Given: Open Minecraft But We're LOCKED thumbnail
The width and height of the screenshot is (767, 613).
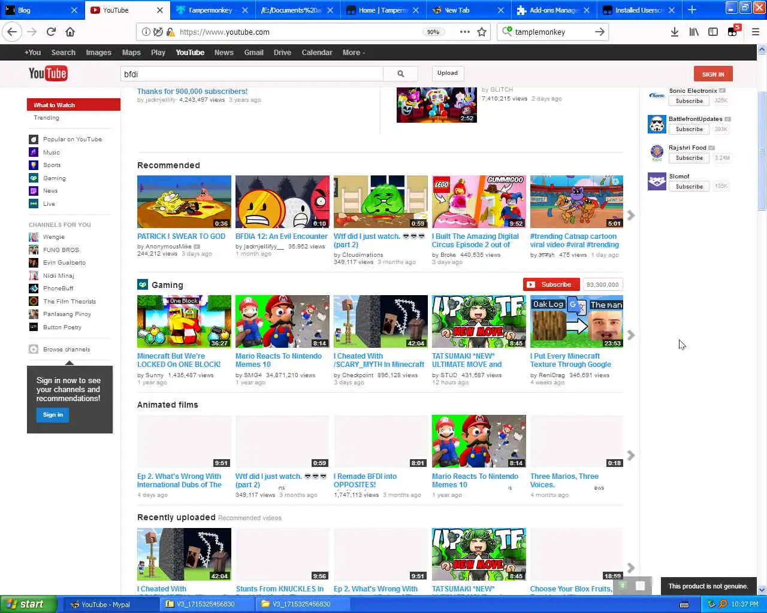Looking at the screenshot, I should click(184, 321).
